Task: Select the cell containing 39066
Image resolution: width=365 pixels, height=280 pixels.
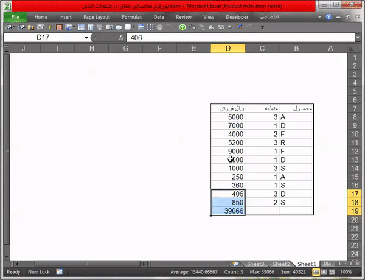Action: coord(228,211)
